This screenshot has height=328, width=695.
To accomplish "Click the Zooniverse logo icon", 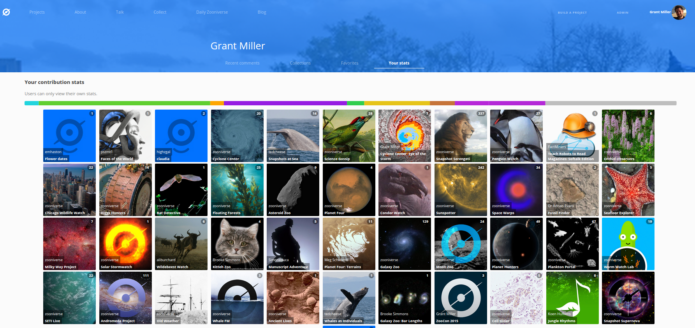I will coord(6,12).
